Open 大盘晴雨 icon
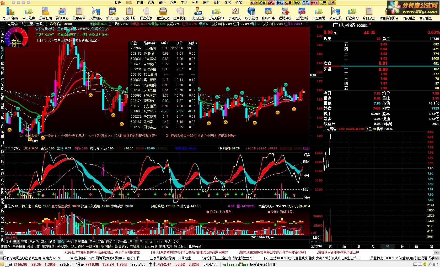This screenshot has height=267, width=440. (x=319, y=14)
